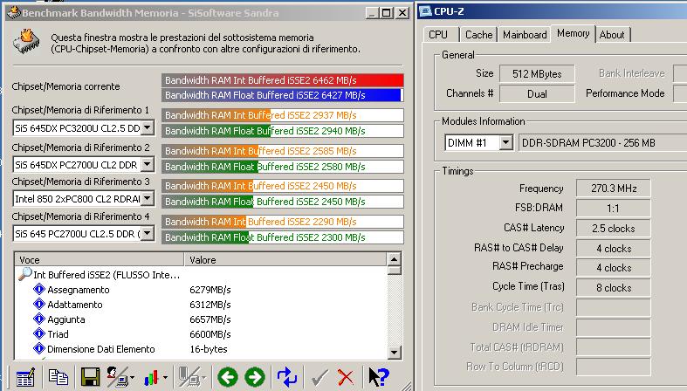Click the Frequency 270.3 MHz field

[614, 189]
